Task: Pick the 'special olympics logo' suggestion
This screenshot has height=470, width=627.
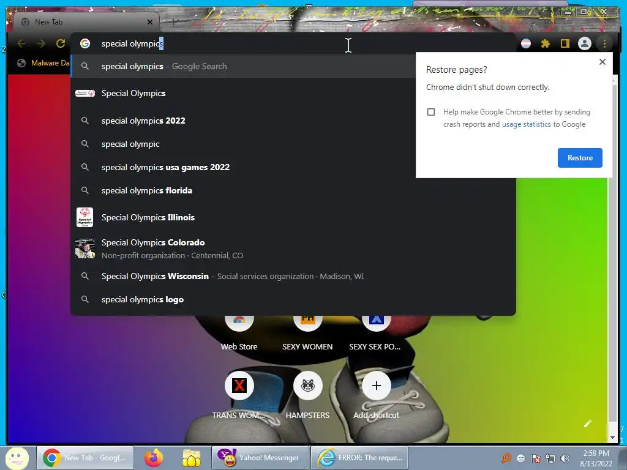Action: pyautogui.click(x=293, y=299)
